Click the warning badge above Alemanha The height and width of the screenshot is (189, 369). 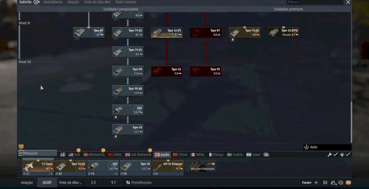coord(103,150)
